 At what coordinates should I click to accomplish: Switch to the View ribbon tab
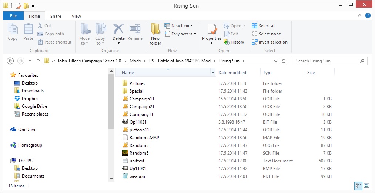click(x=76, y=16)
